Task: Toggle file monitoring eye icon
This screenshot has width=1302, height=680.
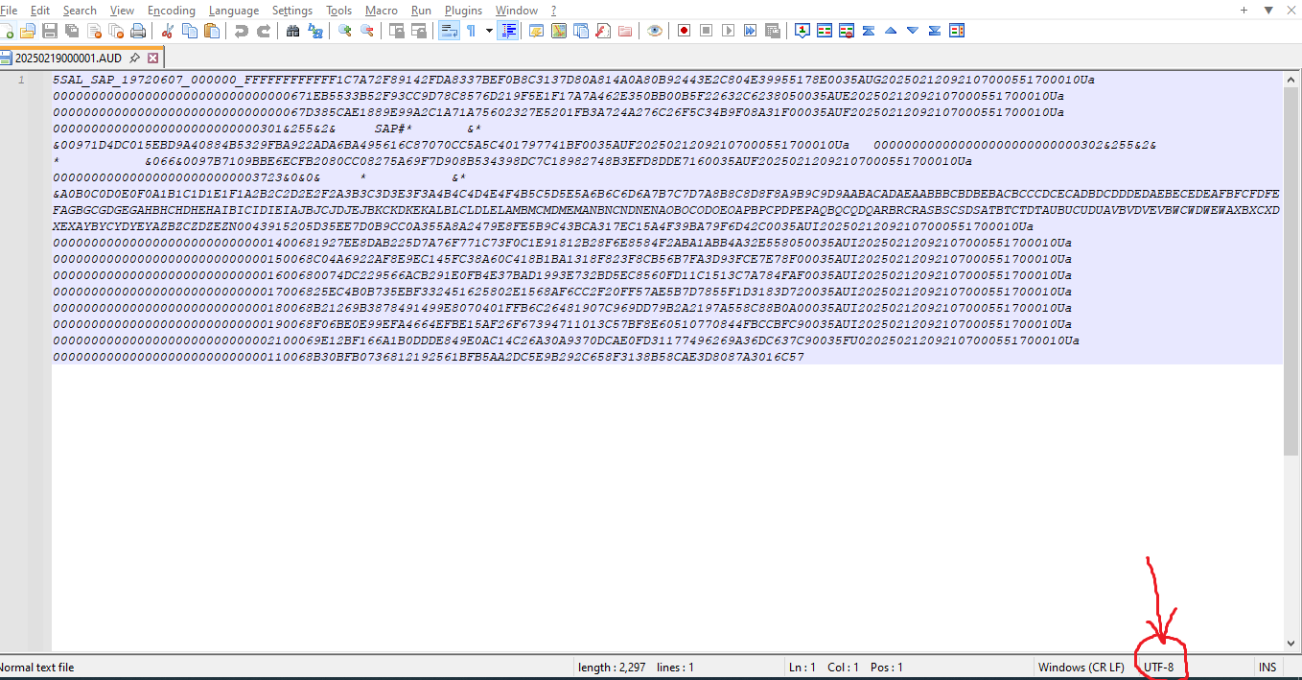Action: tap(654, 31)
